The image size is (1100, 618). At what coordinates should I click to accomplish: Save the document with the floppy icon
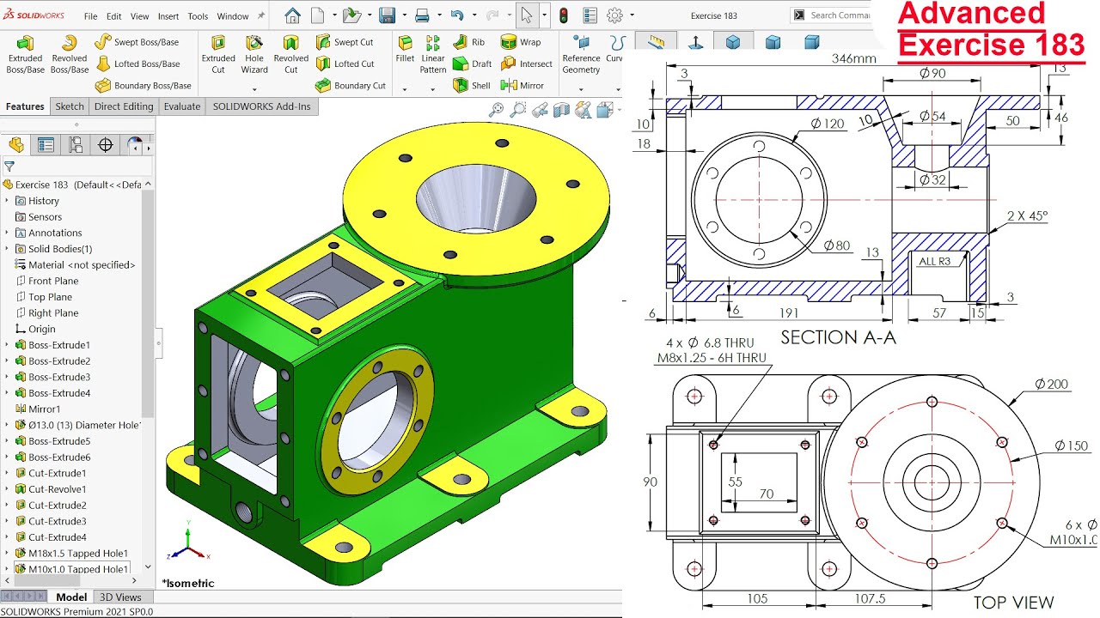[x=387, y=15]
